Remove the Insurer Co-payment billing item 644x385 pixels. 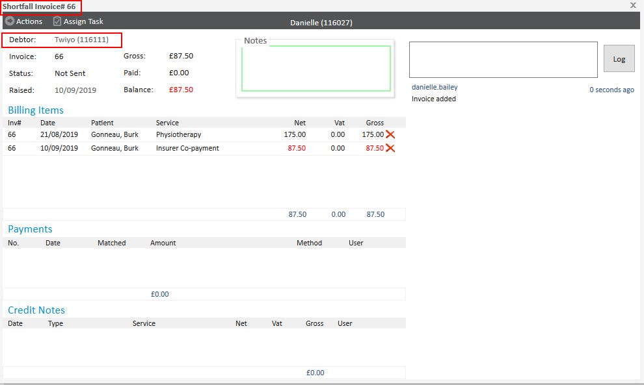[390, 148]
